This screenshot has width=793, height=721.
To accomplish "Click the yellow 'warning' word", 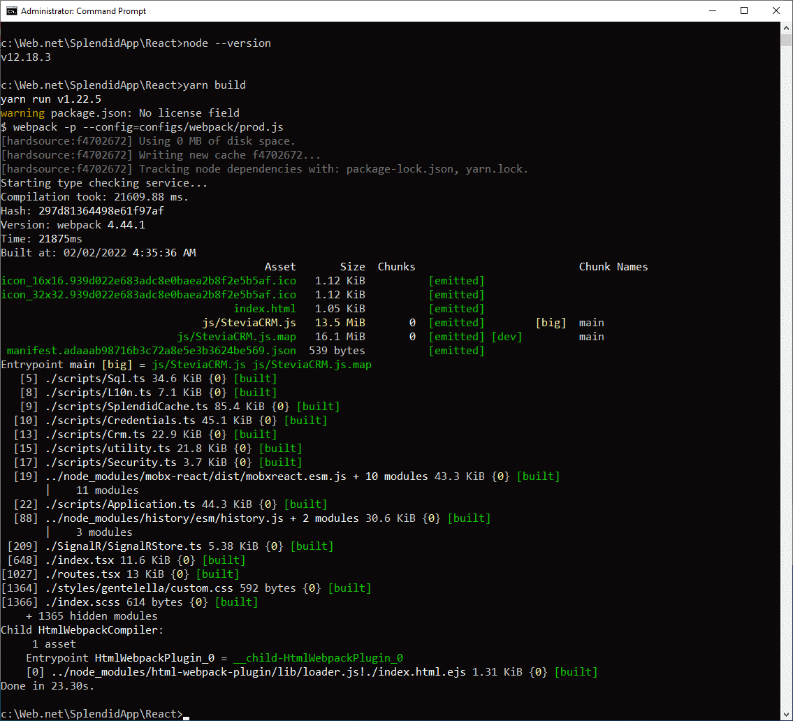I will [22, 113].
